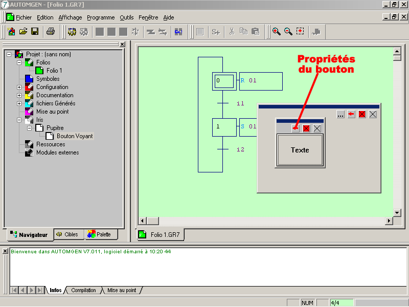Click the zoom in magnifier icon
Screen dimensions: 409x307
[277, 32]
